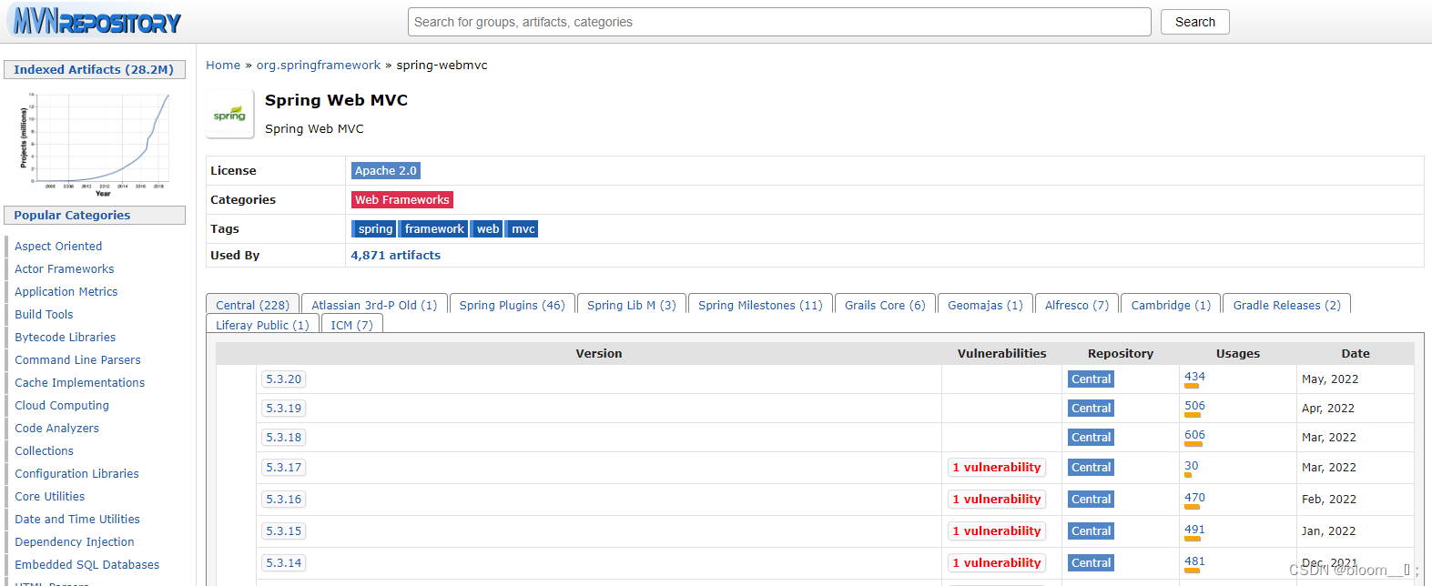Switch to the Atlassian 3rd-P Old tab
Image resolution: width=1432 pixels, height=586 pixels.
[374, 305]
